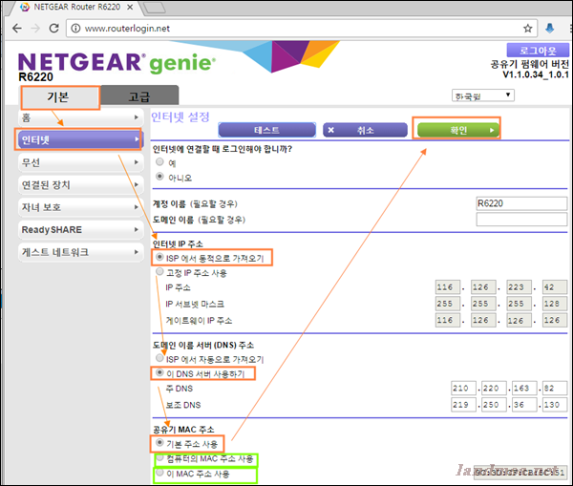This screenshot has height=486, width=573.
Task: Click the NETGEAR genie logo
Action: [117, 62]
